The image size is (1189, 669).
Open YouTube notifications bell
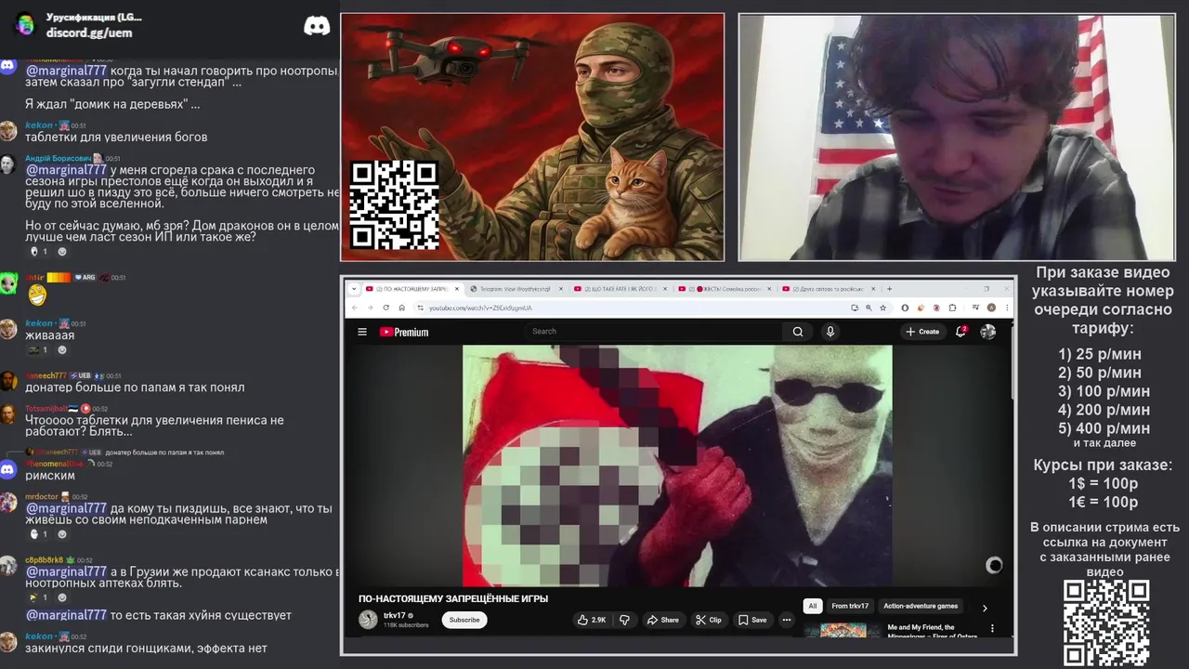tap(961, 331)
